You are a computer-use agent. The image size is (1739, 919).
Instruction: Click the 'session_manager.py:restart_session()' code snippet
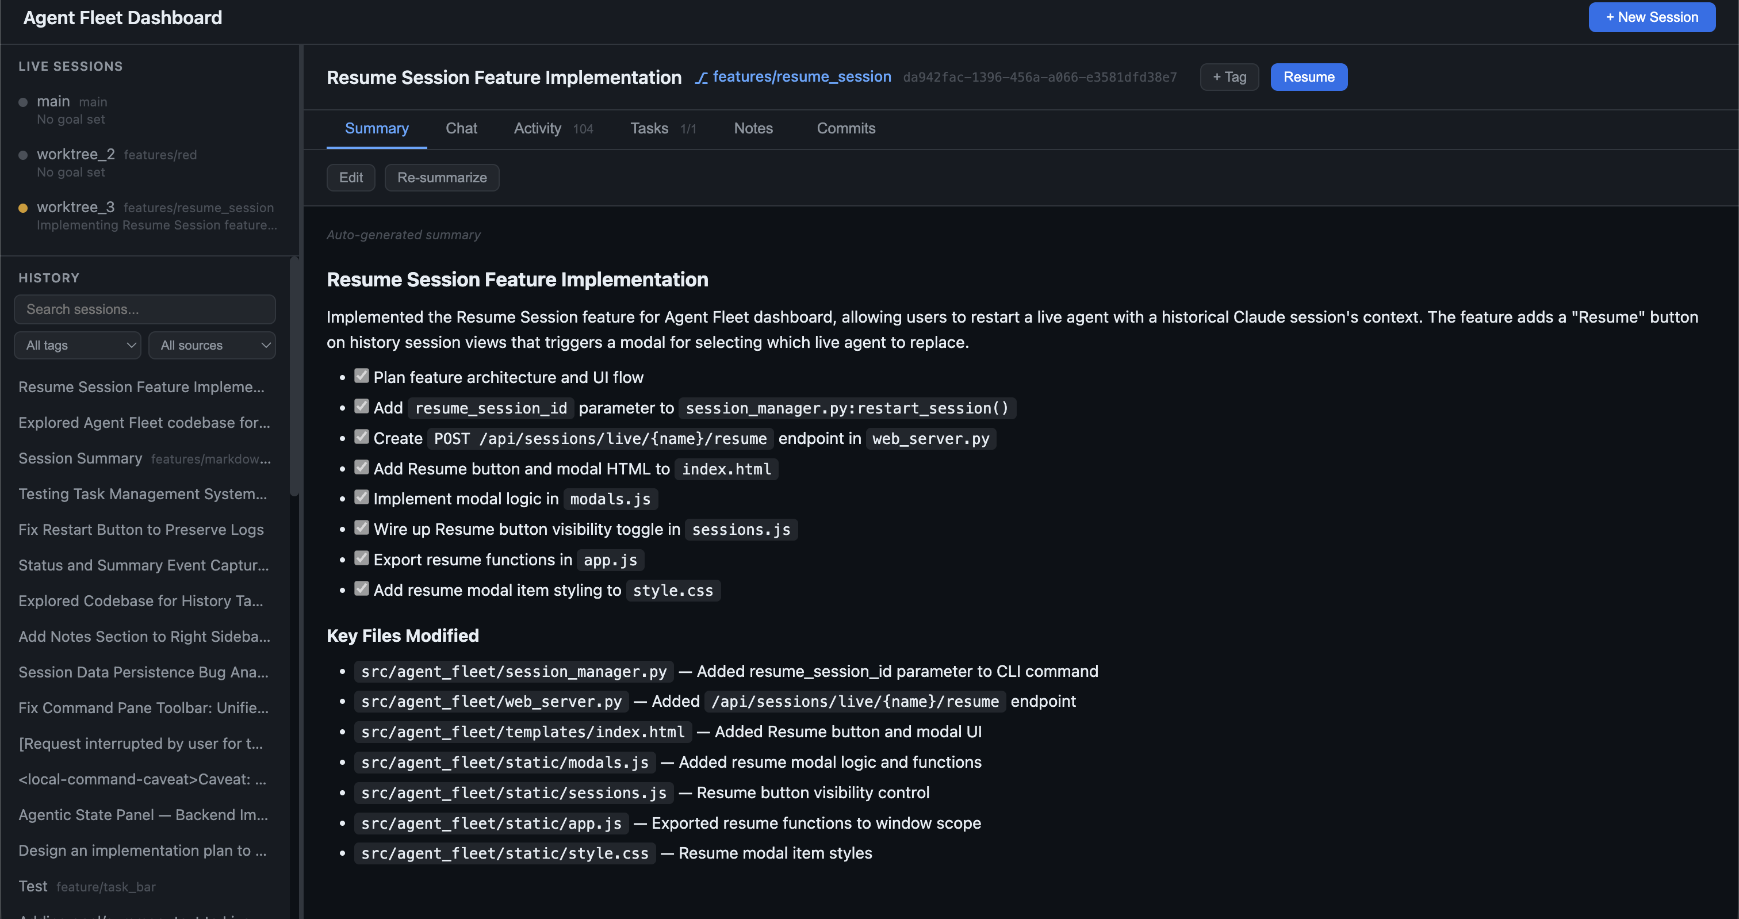(x=847, y=408)
